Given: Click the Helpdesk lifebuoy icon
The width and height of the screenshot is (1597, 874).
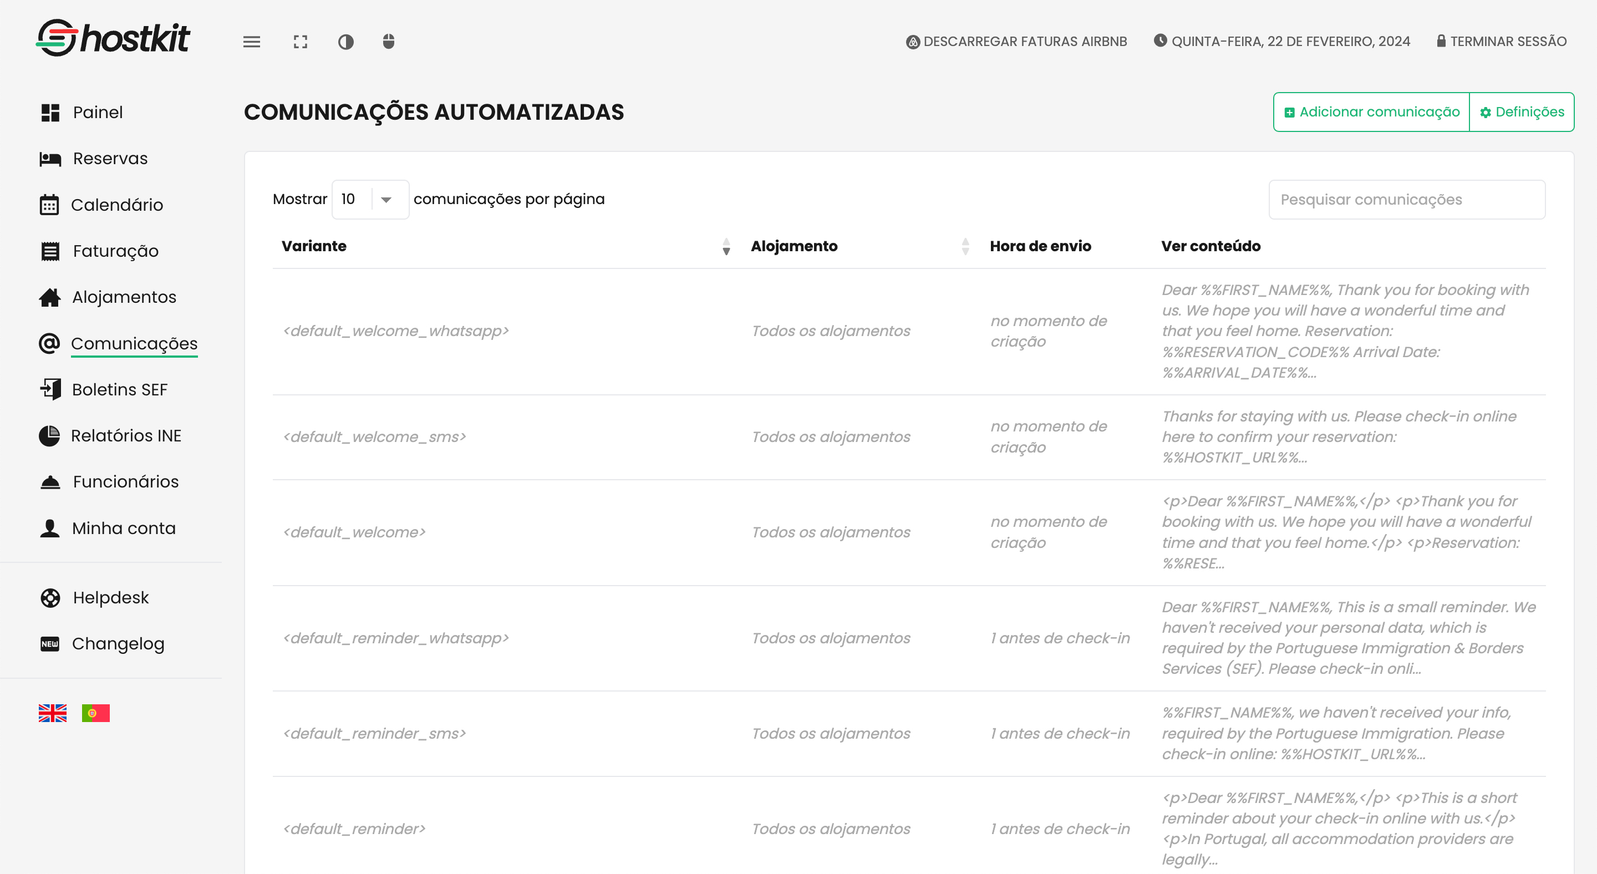Looking at the screenshot, I should point(50,598).
